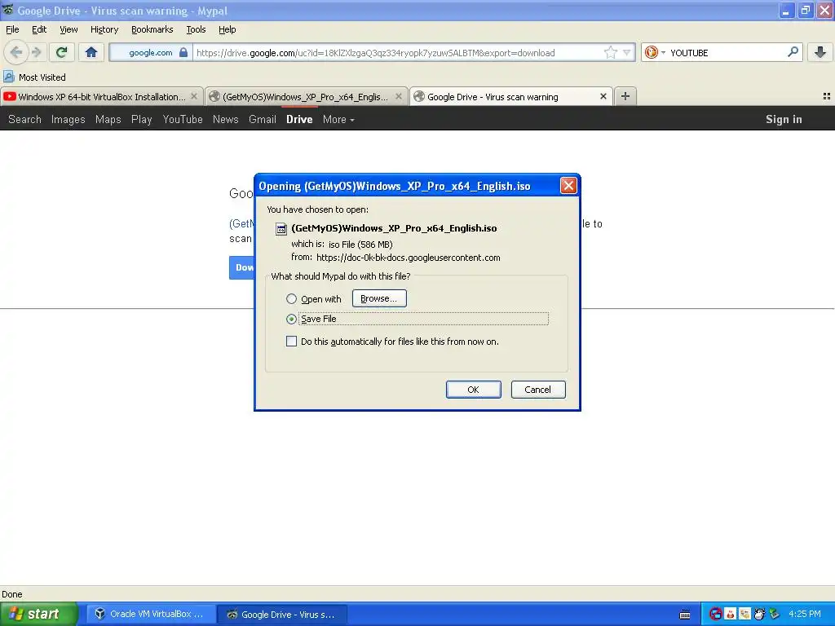This screenshot has height=626, width=835.
Task: Click the 4:25 PM clock
Action: 805,614
